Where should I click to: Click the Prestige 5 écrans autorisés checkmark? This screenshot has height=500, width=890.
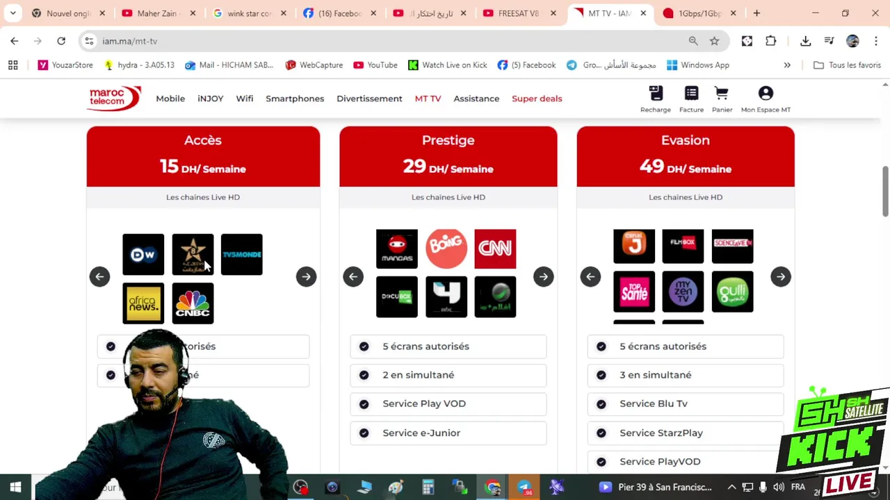(x=364, y=347)
